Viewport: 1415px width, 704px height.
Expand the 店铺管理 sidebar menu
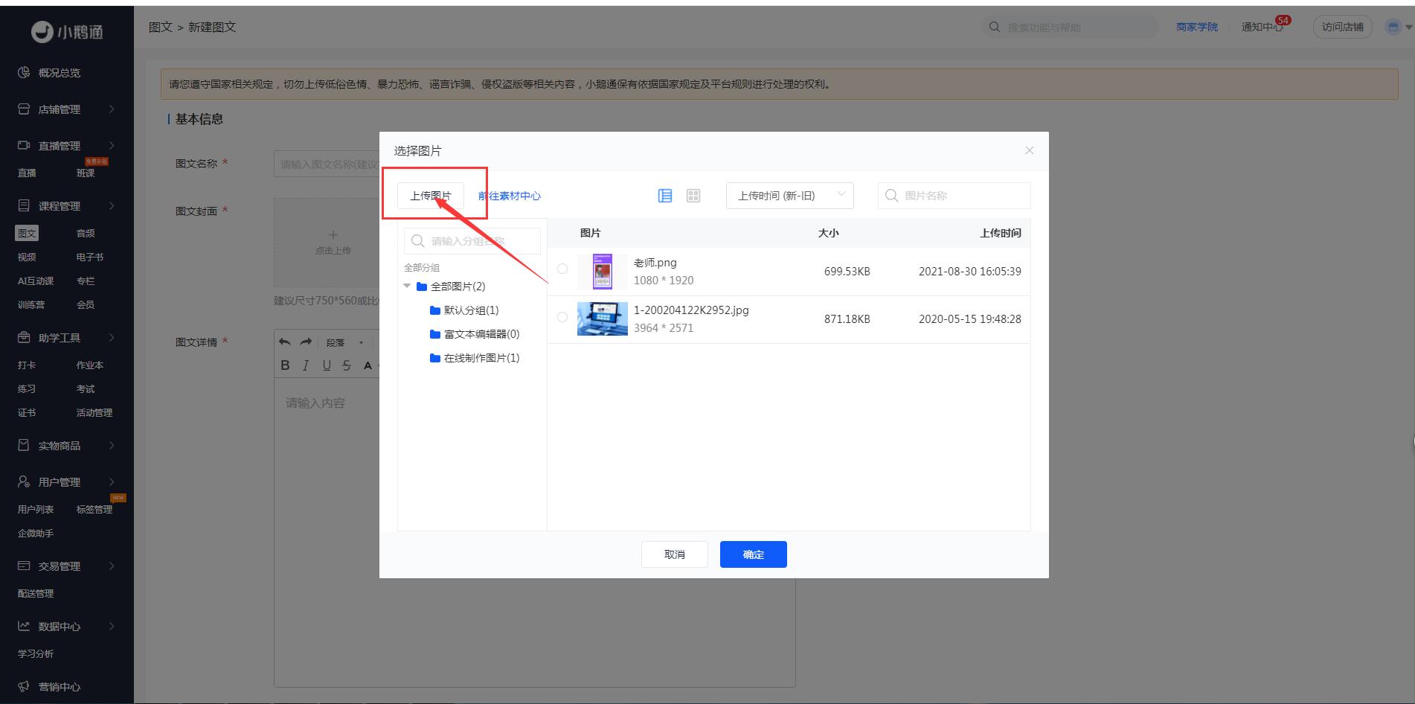pyautogui.click(x=67, y=109)
